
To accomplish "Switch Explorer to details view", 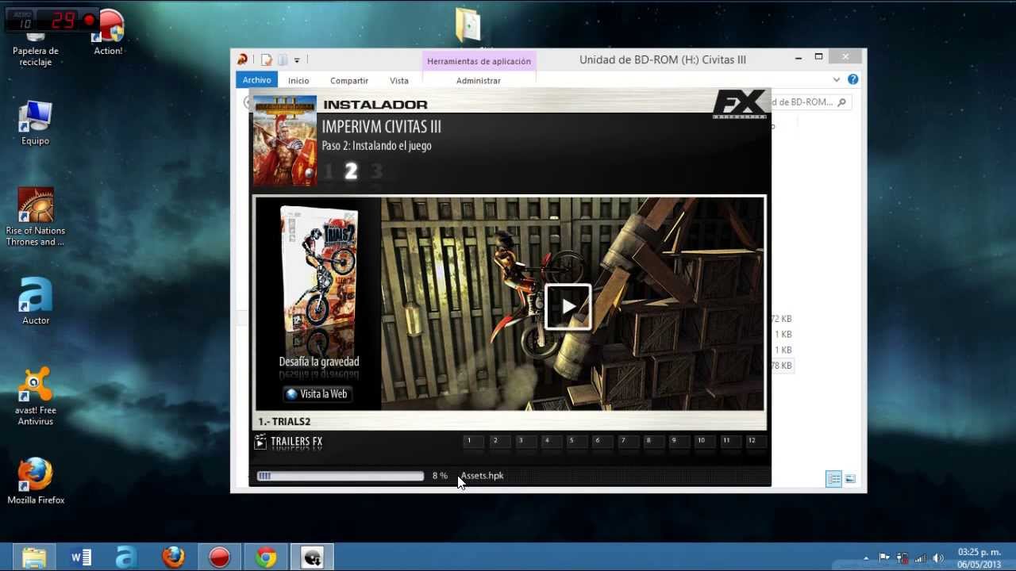I will coord(833,479).
